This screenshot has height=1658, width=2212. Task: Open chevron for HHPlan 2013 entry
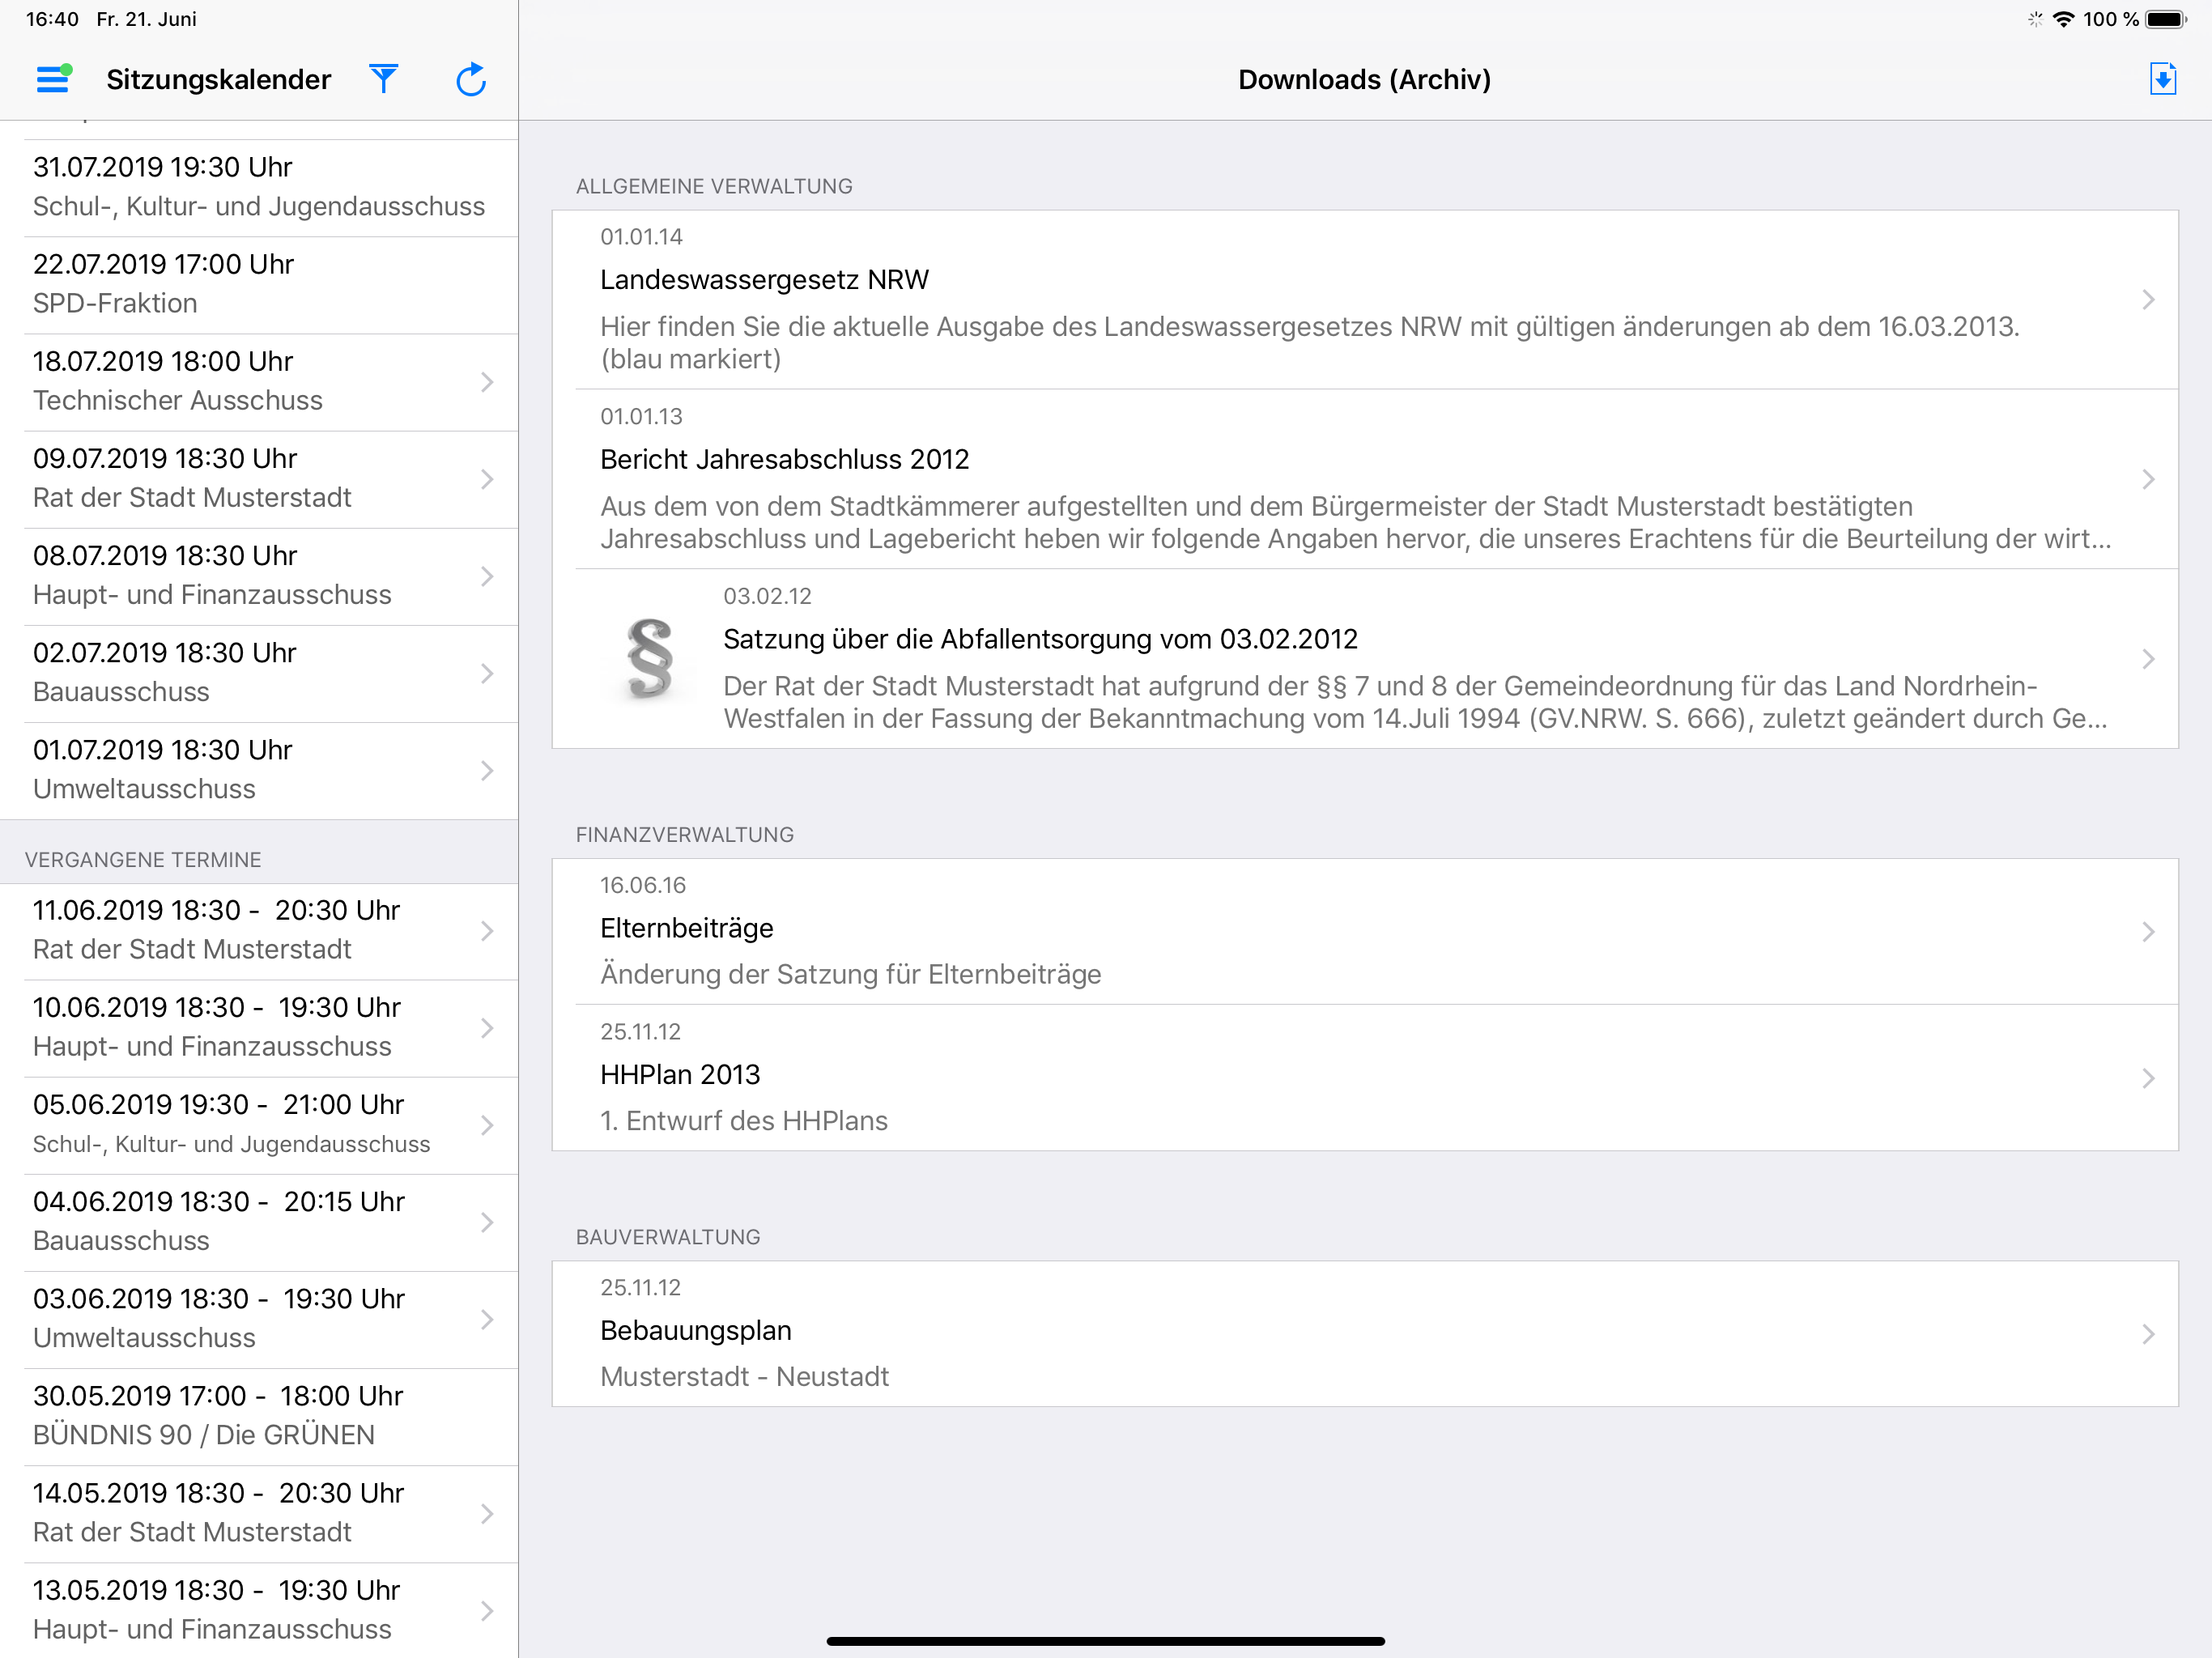point(2148,1077)
